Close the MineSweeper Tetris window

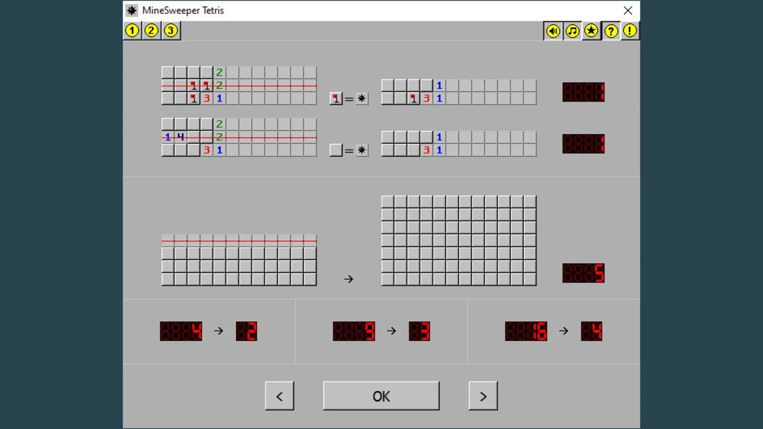(x=628, y=10)
